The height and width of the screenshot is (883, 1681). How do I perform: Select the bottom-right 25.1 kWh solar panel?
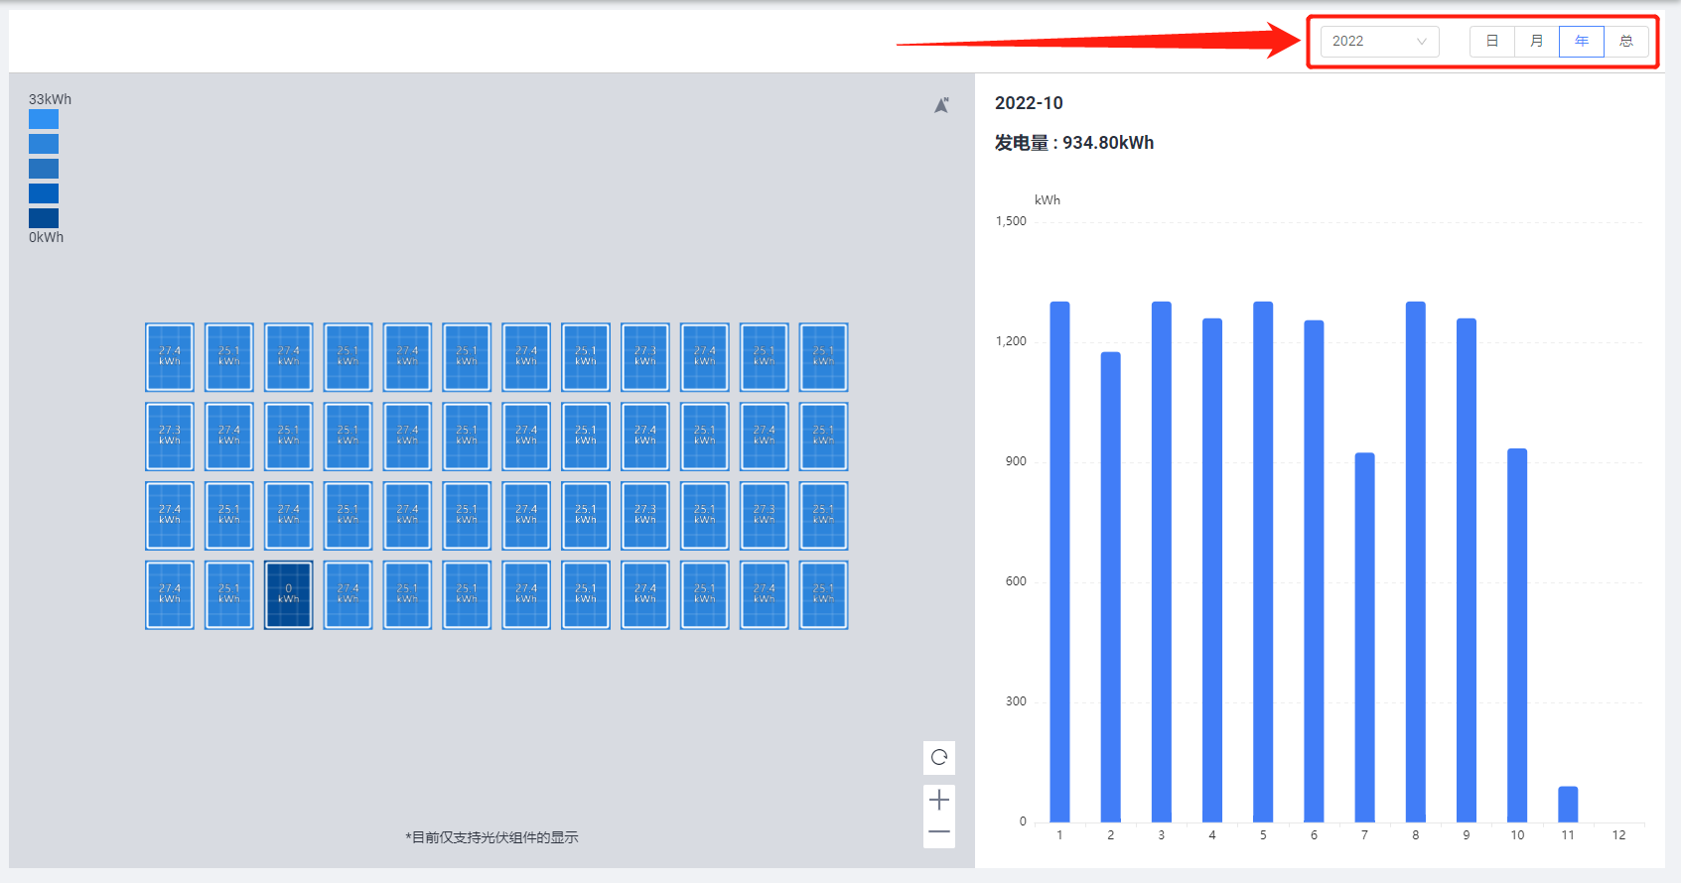coord(823,595)
